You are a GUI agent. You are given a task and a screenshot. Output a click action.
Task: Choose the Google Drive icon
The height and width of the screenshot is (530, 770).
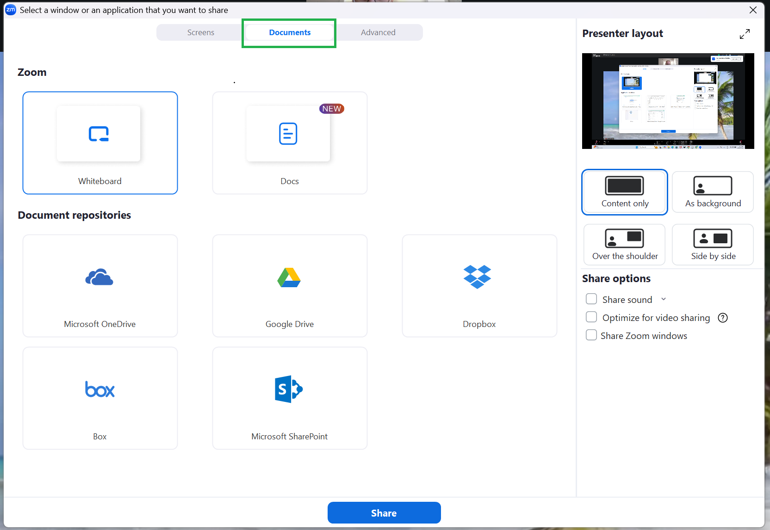tap(289, 277)
